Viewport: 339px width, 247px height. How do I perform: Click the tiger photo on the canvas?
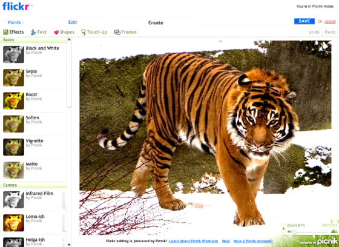205,138
